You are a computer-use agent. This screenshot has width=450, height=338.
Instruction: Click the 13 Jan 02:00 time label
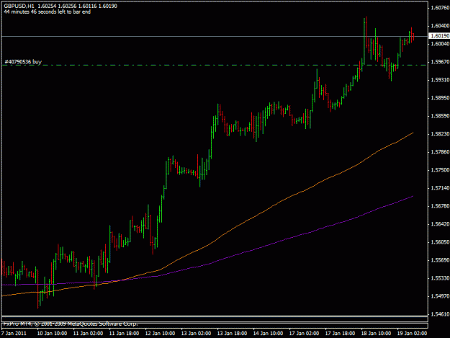point(196,333)
